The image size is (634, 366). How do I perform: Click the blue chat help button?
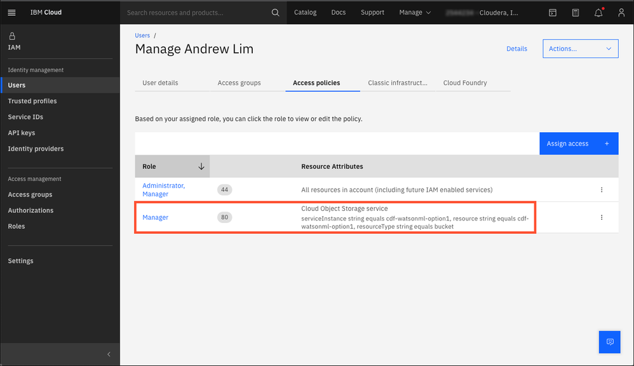coord(609,342)
